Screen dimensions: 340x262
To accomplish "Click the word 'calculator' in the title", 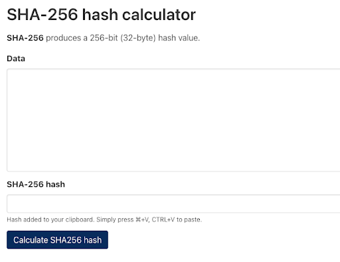I will point(159,15).
